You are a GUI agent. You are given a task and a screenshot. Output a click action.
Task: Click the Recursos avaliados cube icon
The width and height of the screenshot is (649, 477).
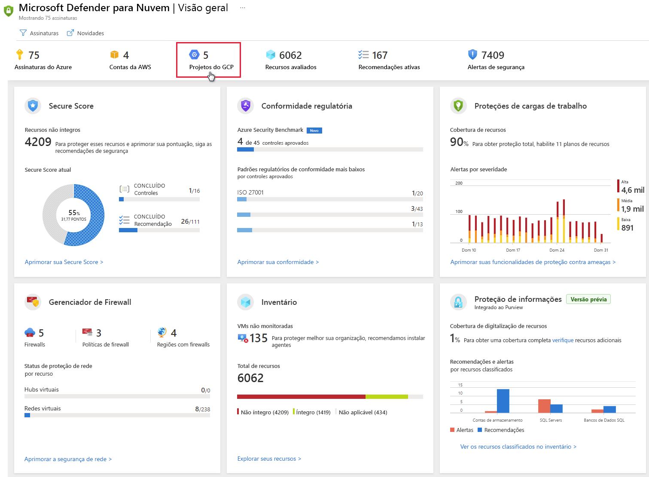pyautogui.click(x=271, y=55)
